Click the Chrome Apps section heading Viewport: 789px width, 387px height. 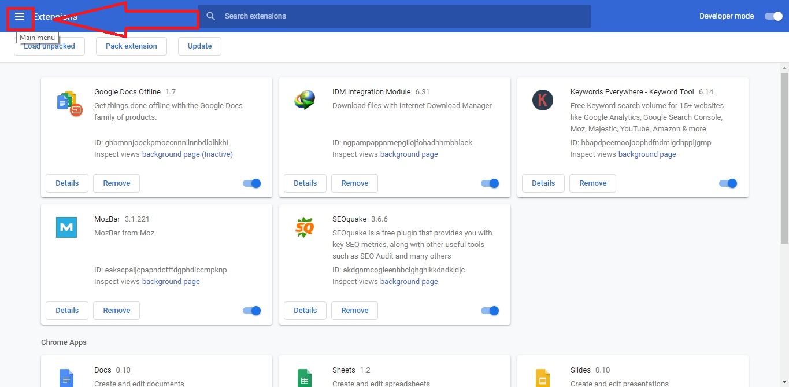[64, 342]
